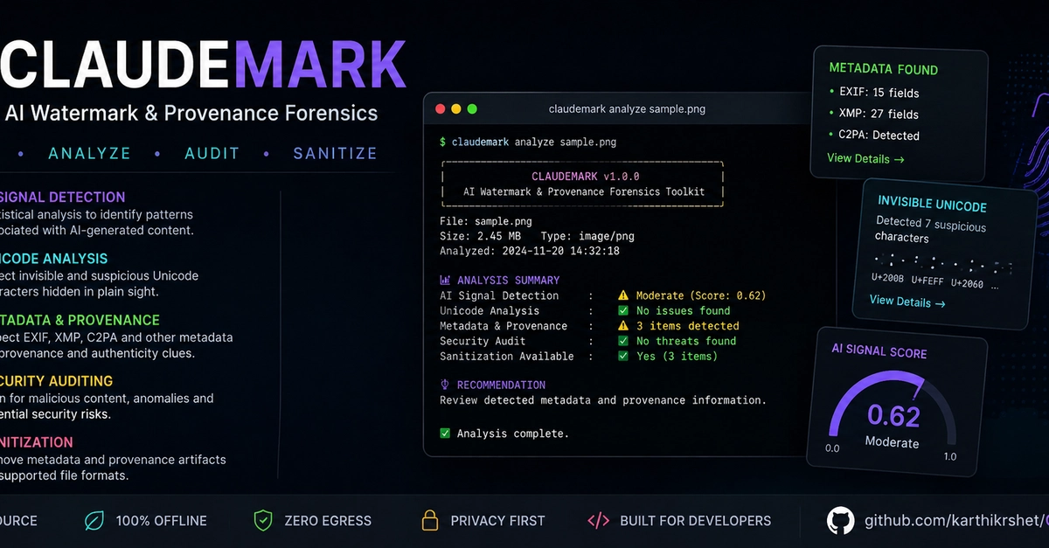The width and height of the screenshot is (1049, 548).
Task: Click the yellow warning icon in AI Signal Detection row
Action: pos(623,295)
